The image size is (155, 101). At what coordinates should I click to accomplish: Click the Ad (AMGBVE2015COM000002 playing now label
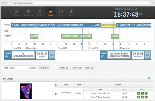click(x=23, y=55)
